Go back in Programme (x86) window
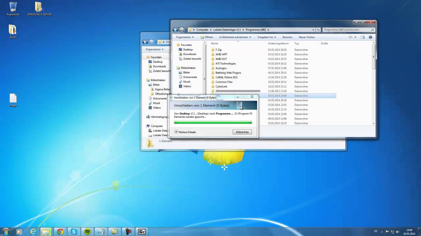Viewport: 421px width, 236px height. [175, 30]
